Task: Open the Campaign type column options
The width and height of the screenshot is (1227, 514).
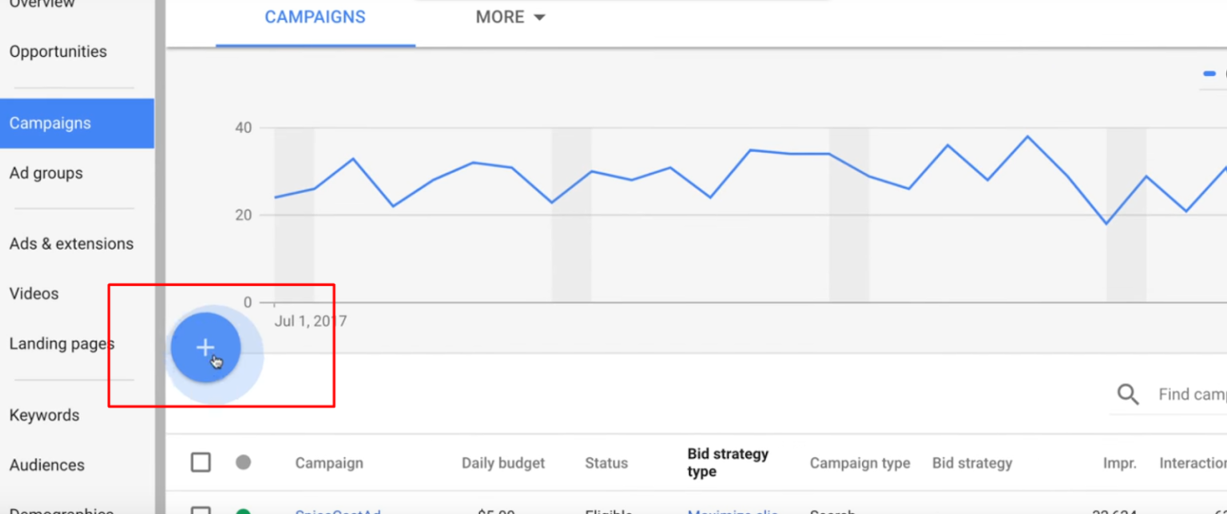Action: pyautogui.click(x=860, y=463)
